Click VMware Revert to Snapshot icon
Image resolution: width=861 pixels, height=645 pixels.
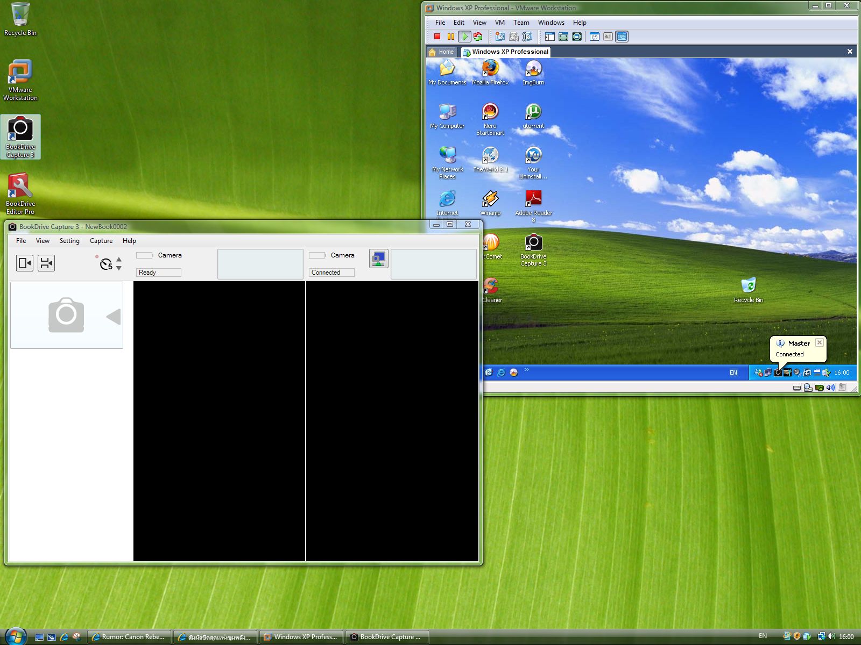coord(514,37)
